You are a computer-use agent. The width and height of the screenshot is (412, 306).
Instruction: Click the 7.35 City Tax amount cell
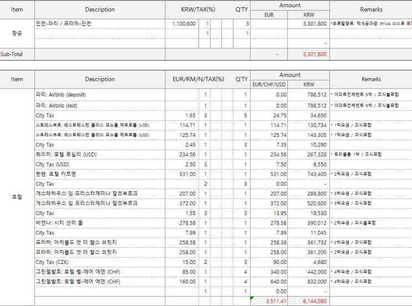[x=269, y=145]
